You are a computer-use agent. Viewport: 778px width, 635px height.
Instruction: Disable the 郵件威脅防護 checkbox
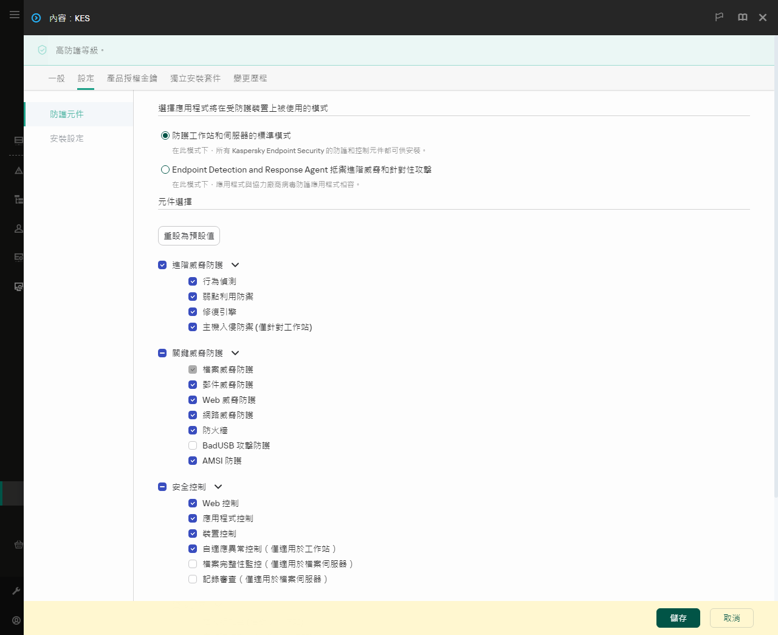[x=193, y=384]
